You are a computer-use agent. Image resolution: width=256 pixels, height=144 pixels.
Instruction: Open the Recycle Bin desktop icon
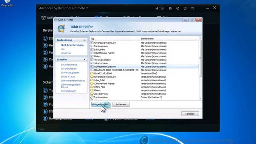(7, 3)
